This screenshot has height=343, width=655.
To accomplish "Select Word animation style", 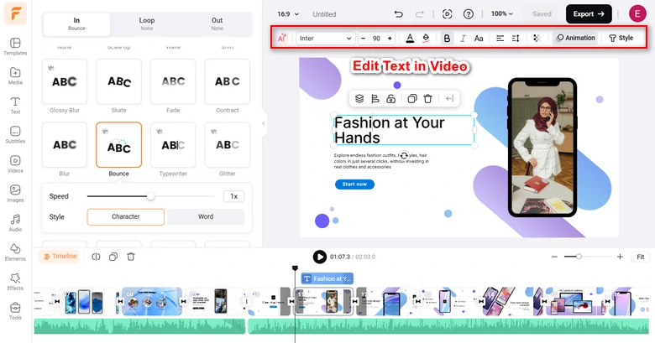I will [206, 216].
